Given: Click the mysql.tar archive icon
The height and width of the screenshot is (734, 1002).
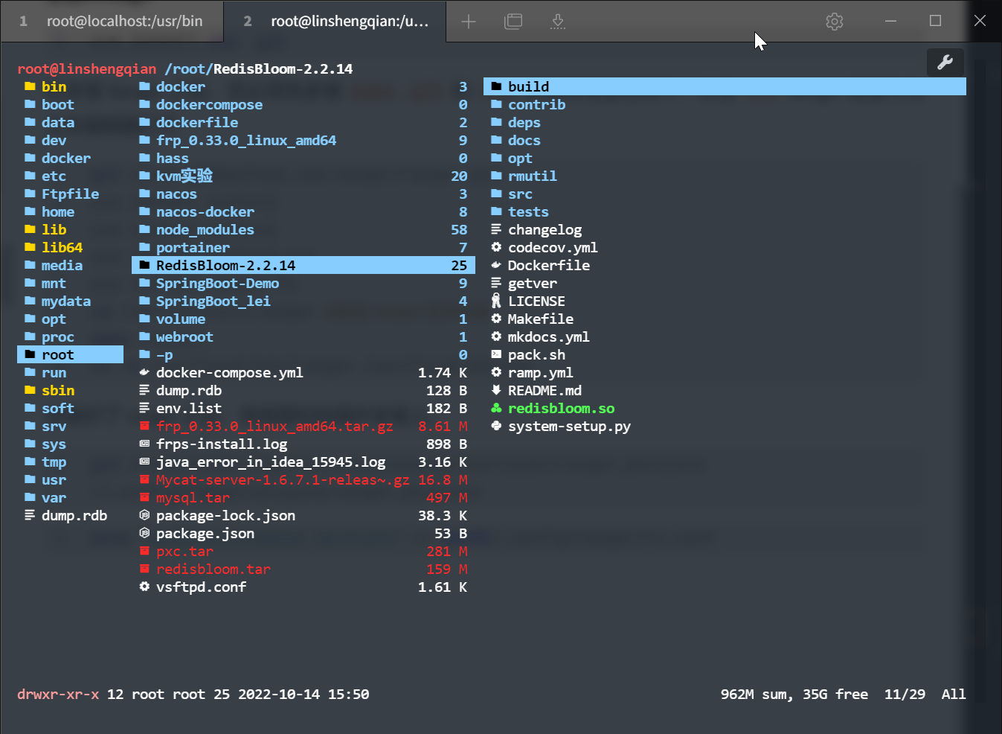Looking at the screenshot, I should 144,497.
